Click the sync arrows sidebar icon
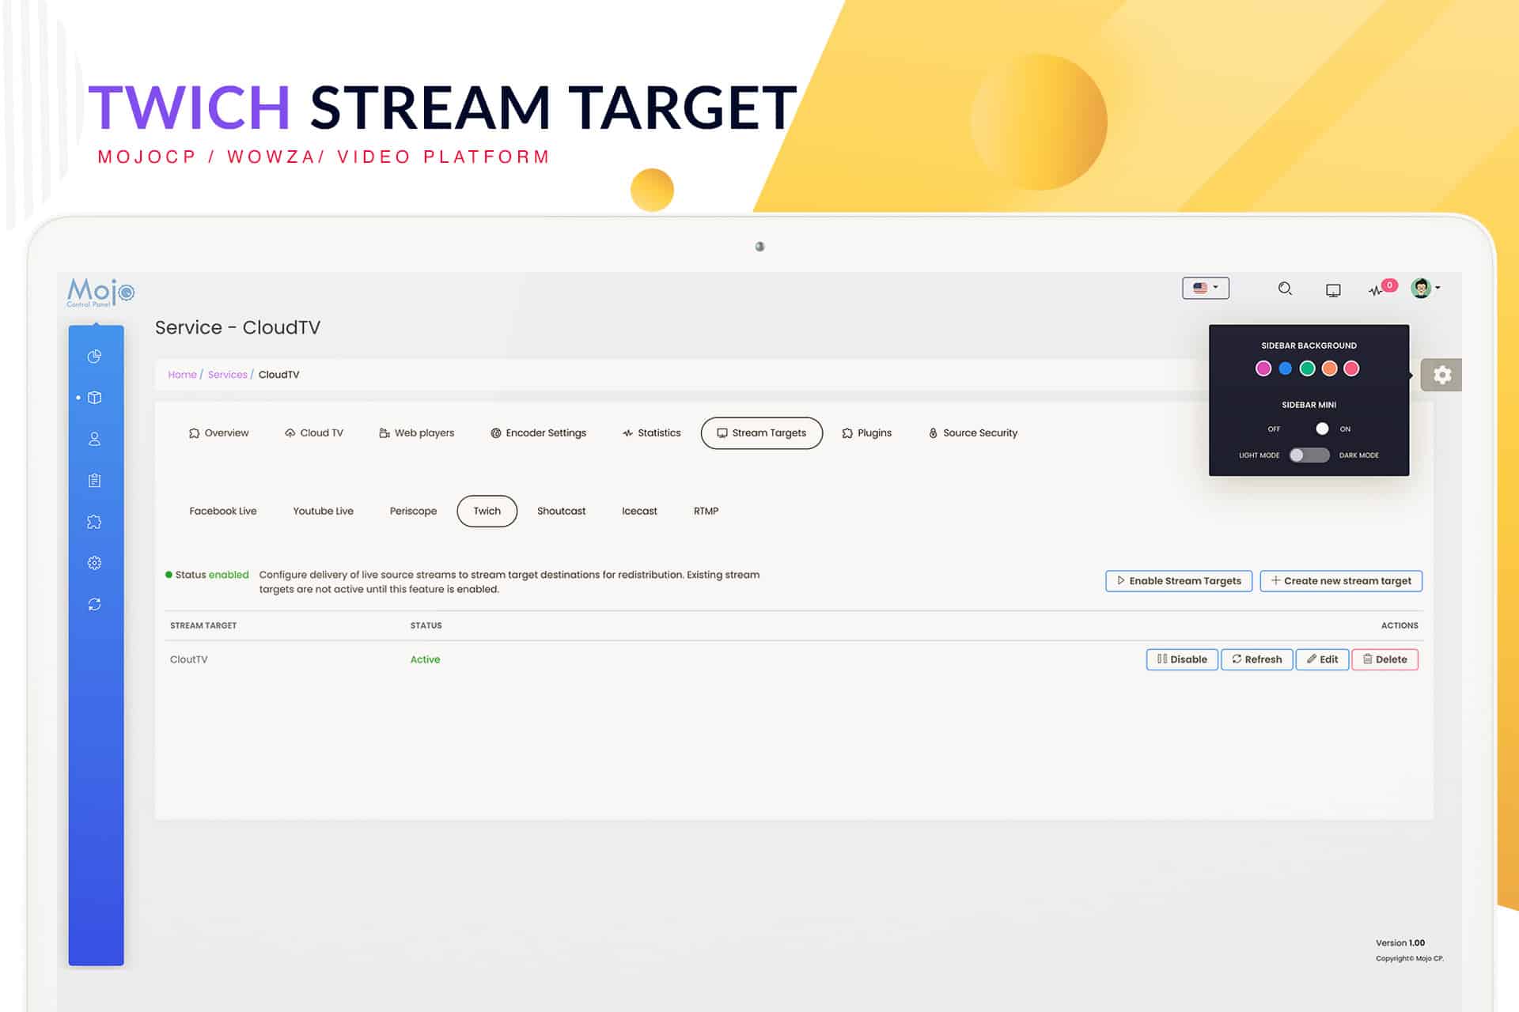The width and height of the screenshot is (1519, 1012). [94, 604]
